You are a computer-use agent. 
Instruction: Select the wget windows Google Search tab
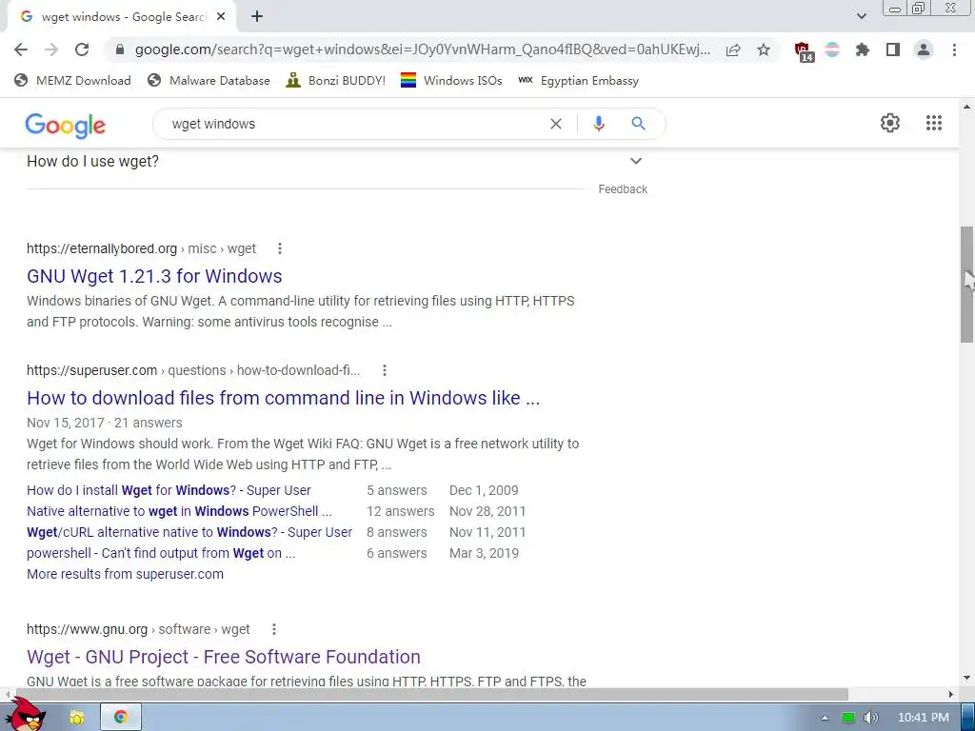pos(121,17)
